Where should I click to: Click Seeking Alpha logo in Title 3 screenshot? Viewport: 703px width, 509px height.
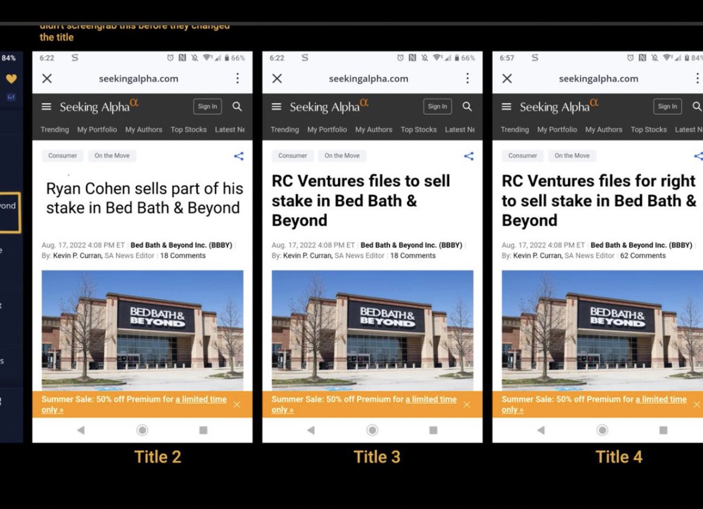pos(329,106)
